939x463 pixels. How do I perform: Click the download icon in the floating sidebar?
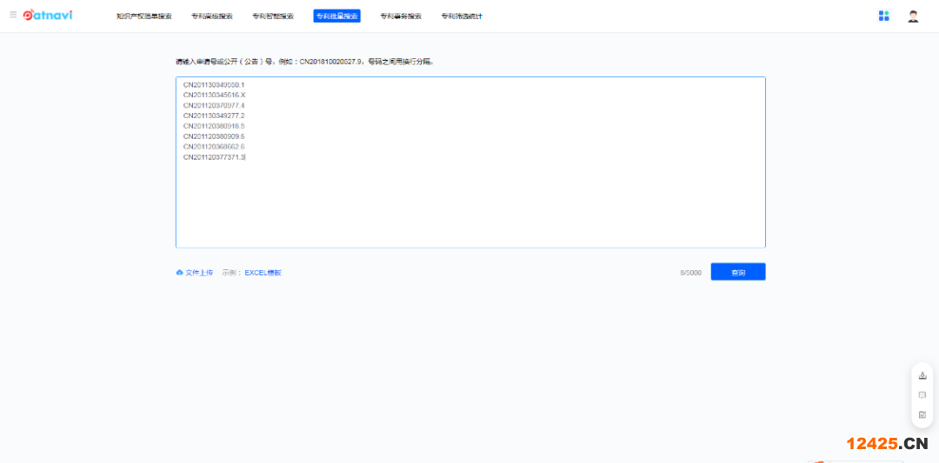tap(922, 376)
